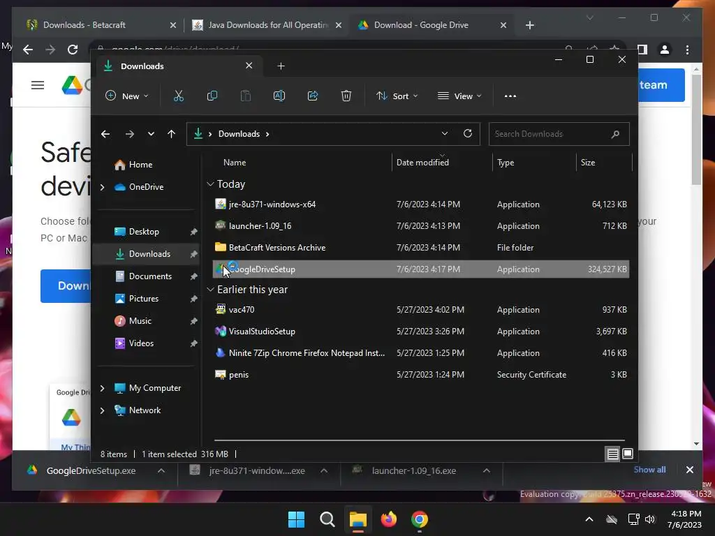Expand My Computer in navigation pane
Viewport: 715px width, 536px height.
pos(102,388)
